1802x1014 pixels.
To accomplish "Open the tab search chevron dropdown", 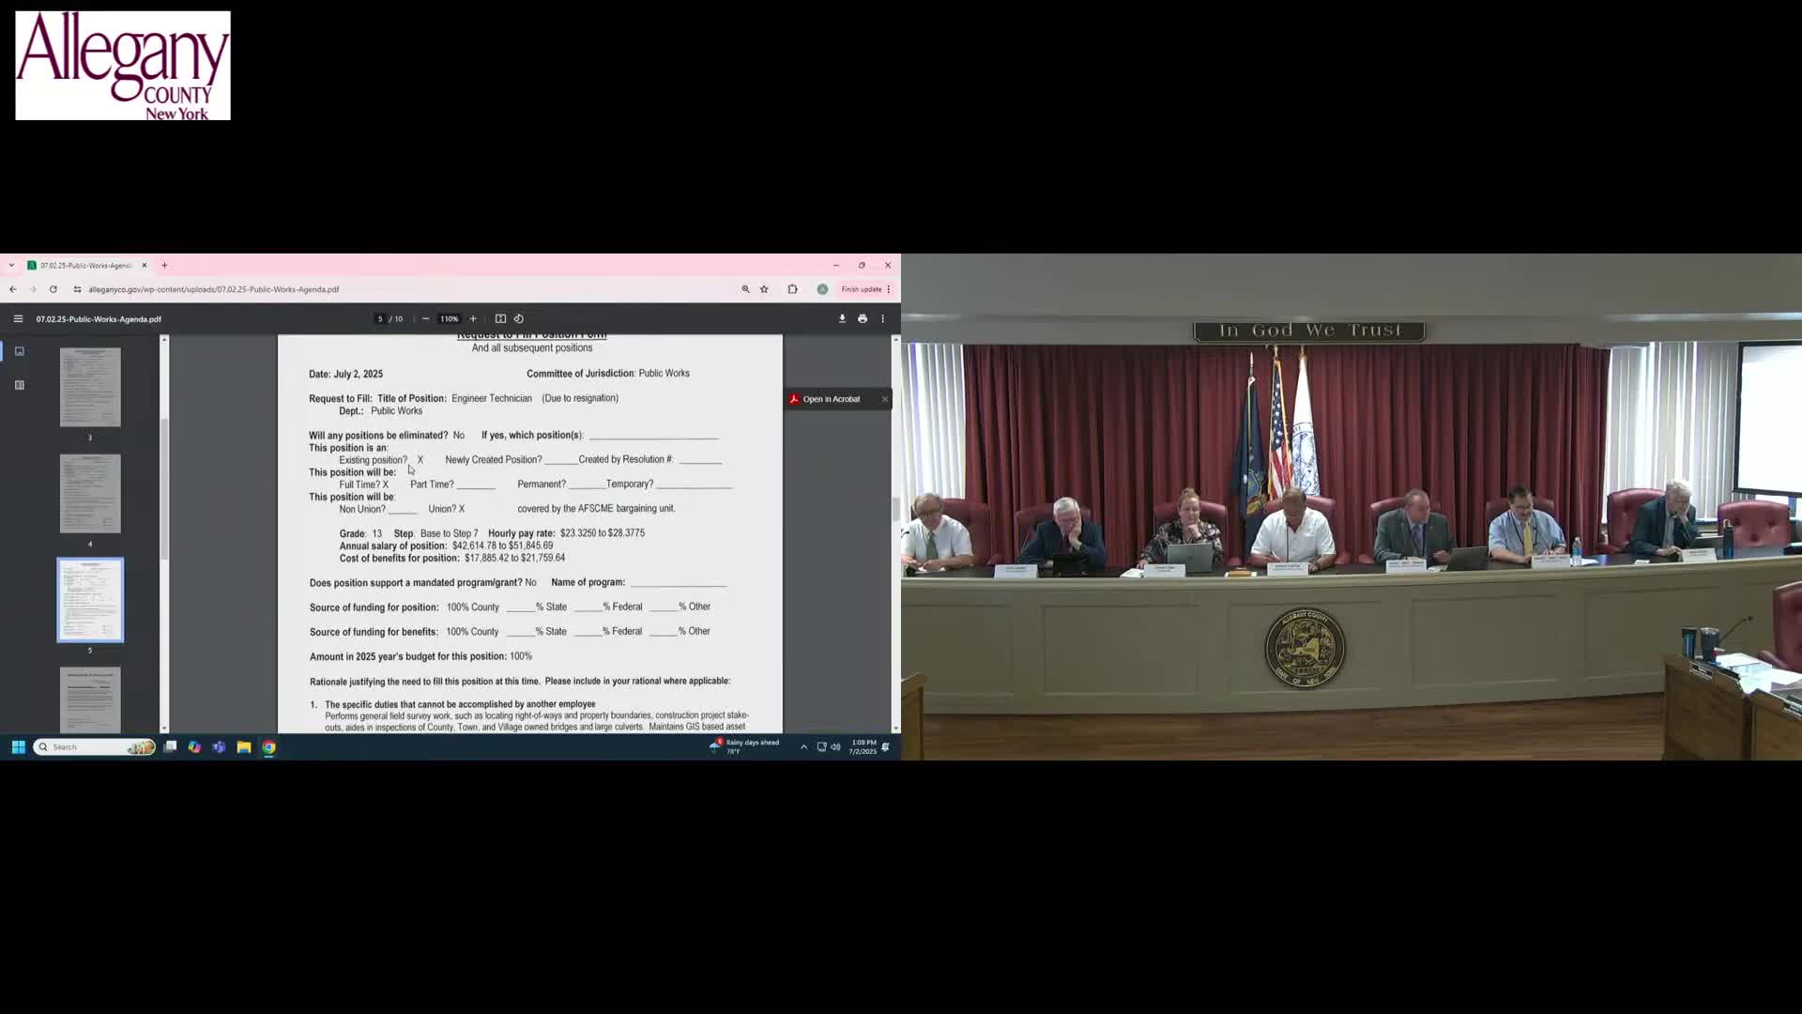I will click(x=11, y=266).
